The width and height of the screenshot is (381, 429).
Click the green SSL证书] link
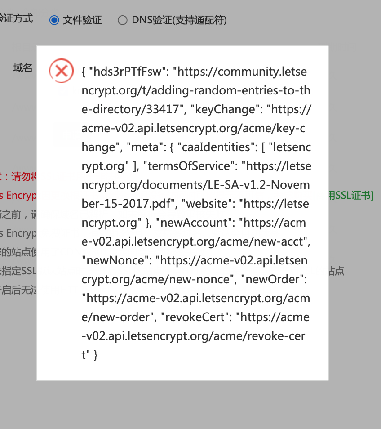tap(351, 195)
